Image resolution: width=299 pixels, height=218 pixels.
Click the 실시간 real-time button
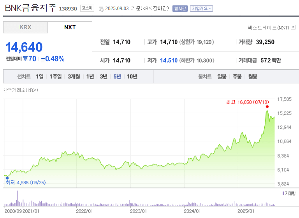tap(180, 9)
